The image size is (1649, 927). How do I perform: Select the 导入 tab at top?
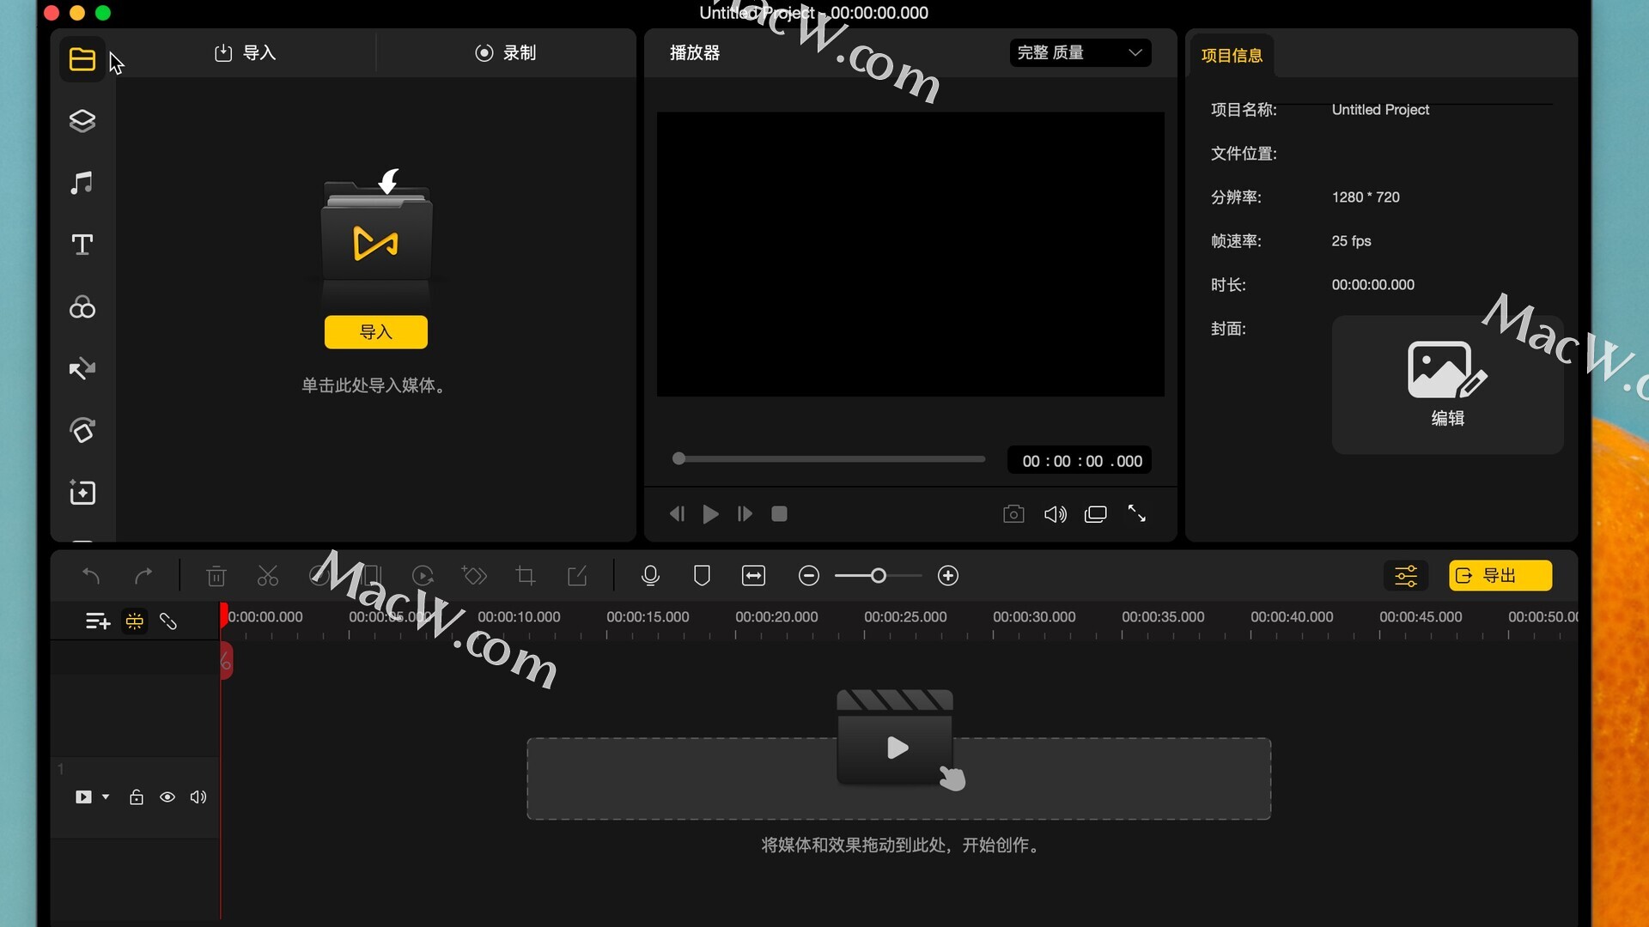click(x=246, y=53)
